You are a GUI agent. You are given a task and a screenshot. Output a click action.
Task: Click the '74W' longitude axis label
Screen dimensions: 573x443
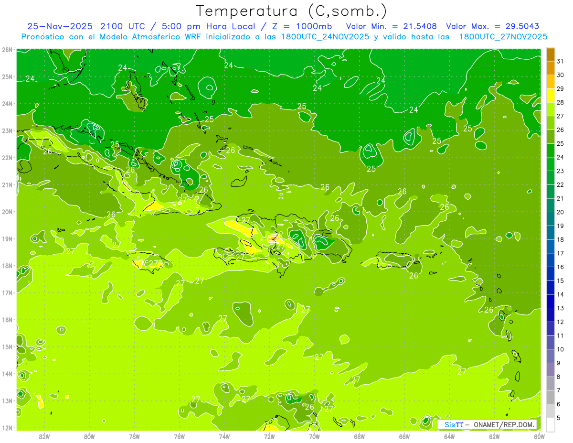(224, 436)
